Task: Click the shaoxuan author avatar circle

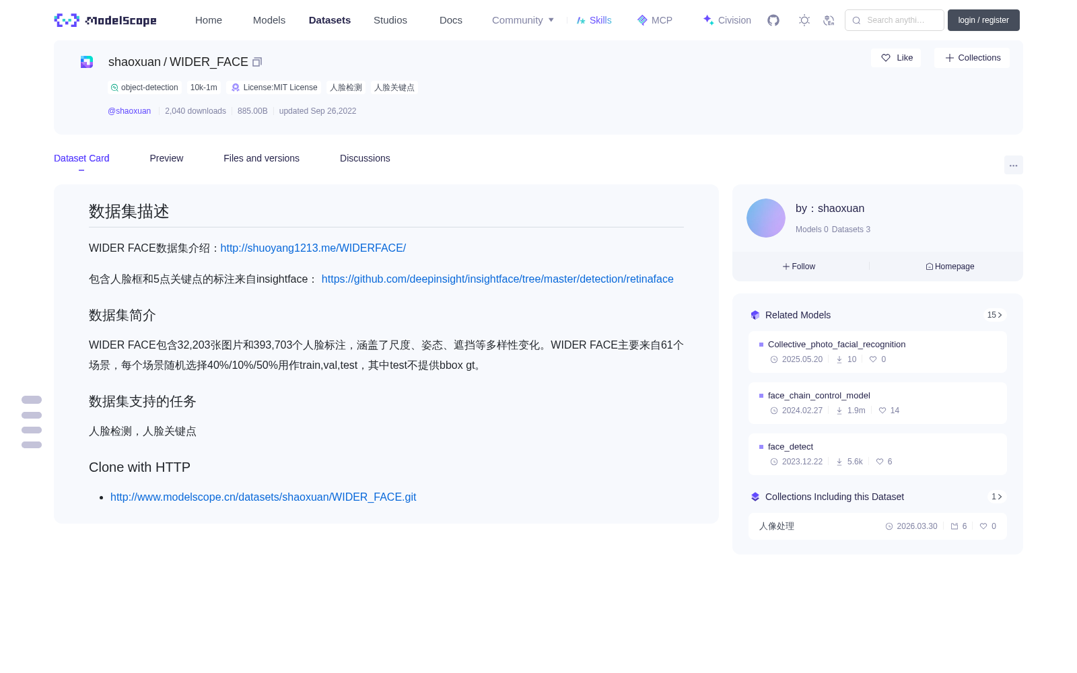Action: click(766, 218)
